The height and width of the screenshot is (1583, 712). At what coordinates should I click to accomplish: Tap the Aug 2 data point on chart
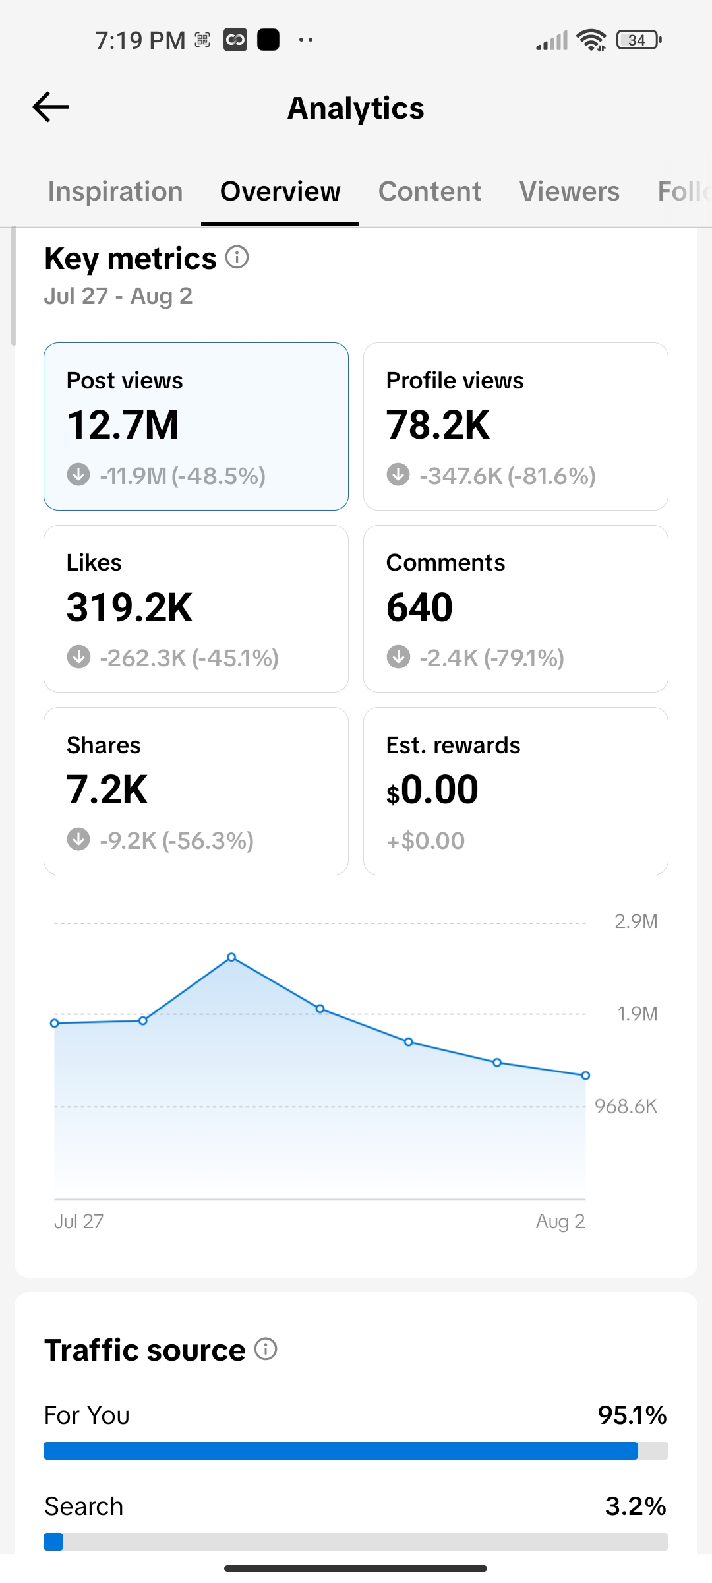coord(585,1075)
